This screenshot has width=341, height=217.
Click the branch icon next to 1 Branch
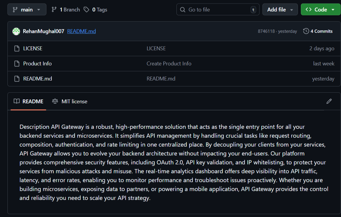(x=54, y=9)
